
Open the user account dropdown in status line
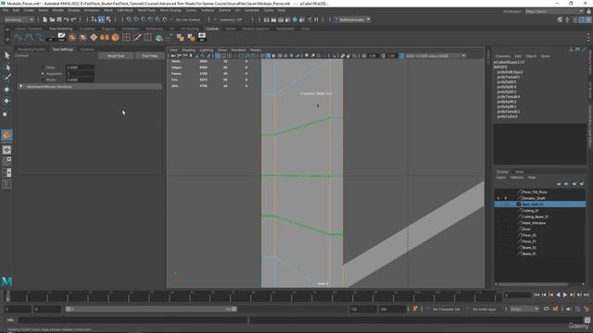(x=352, y=19)
